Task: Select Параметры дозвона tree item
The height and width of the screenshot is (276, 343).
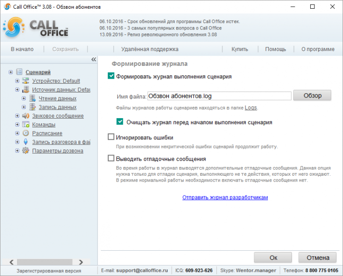Action: (58, 151)
